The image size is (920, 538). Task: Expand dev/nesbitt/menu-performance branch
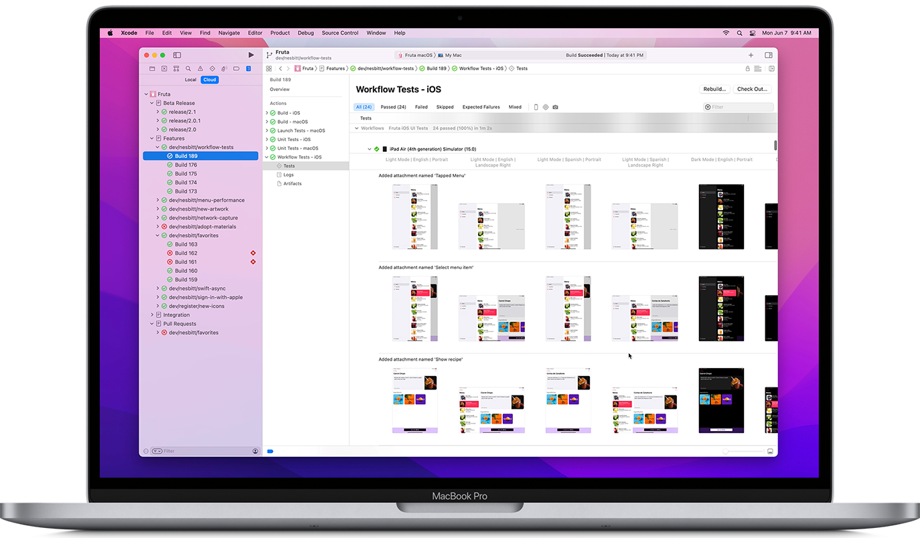click(158, 200)
